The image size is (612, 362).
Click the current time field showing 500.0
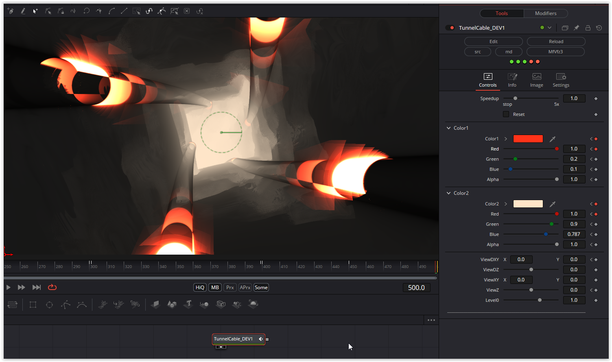tap(416, 288)
